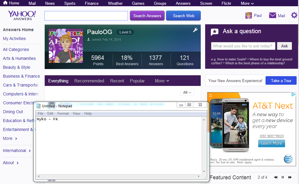Open the Dining Out category
Viewport: 299px width, 184px height.
(13, 112)
